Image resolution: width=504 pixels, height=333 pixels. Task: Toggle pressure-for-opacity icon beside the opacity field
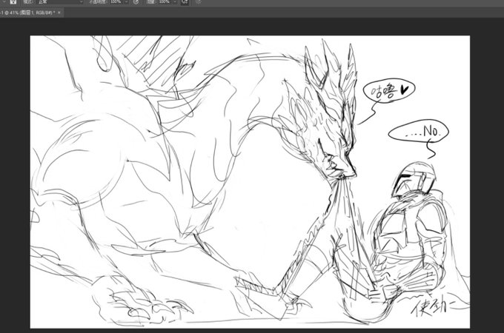pos(136,2)
